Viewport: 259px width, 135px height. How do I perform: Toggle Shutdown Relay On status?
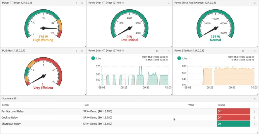233,124
